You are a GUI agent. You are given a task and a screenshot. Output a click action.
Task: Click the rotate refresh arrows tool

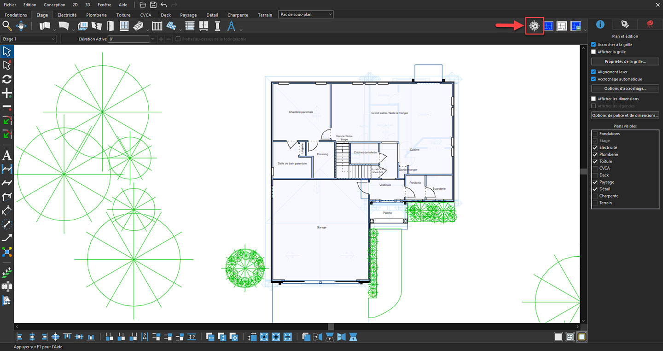point(7,79)
